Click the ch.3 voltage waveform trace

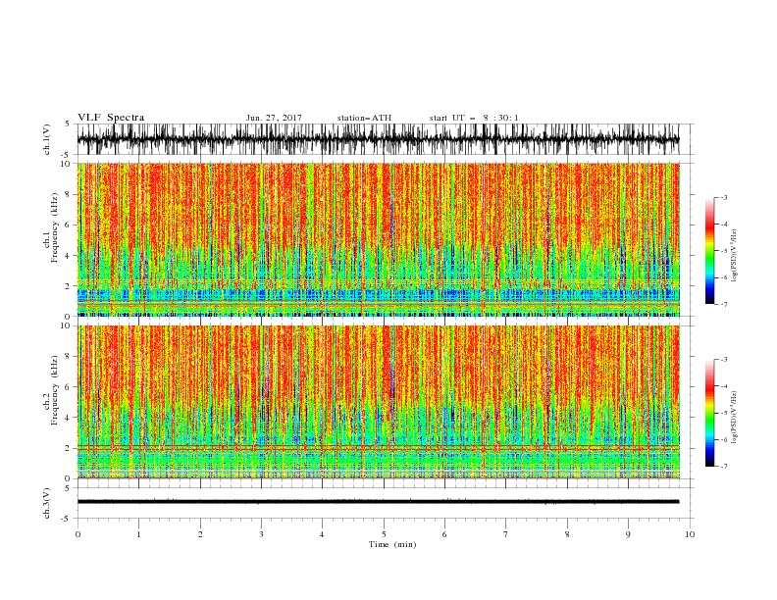[x=379, y=502]
